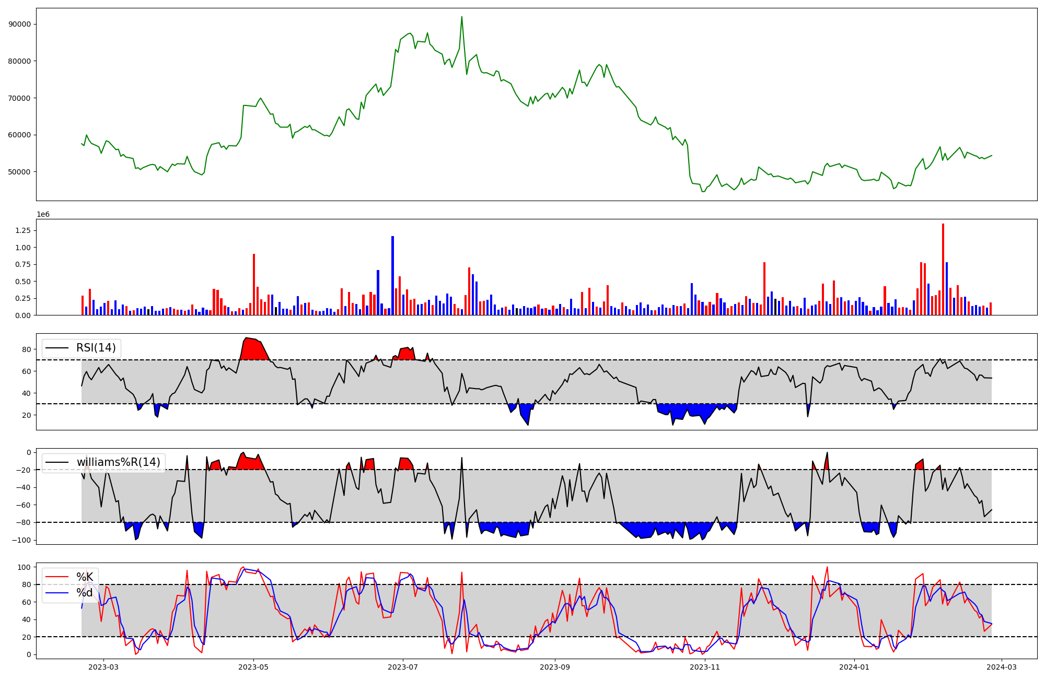Click the 2023-09 x-axis date label

[x=554, y=666]
